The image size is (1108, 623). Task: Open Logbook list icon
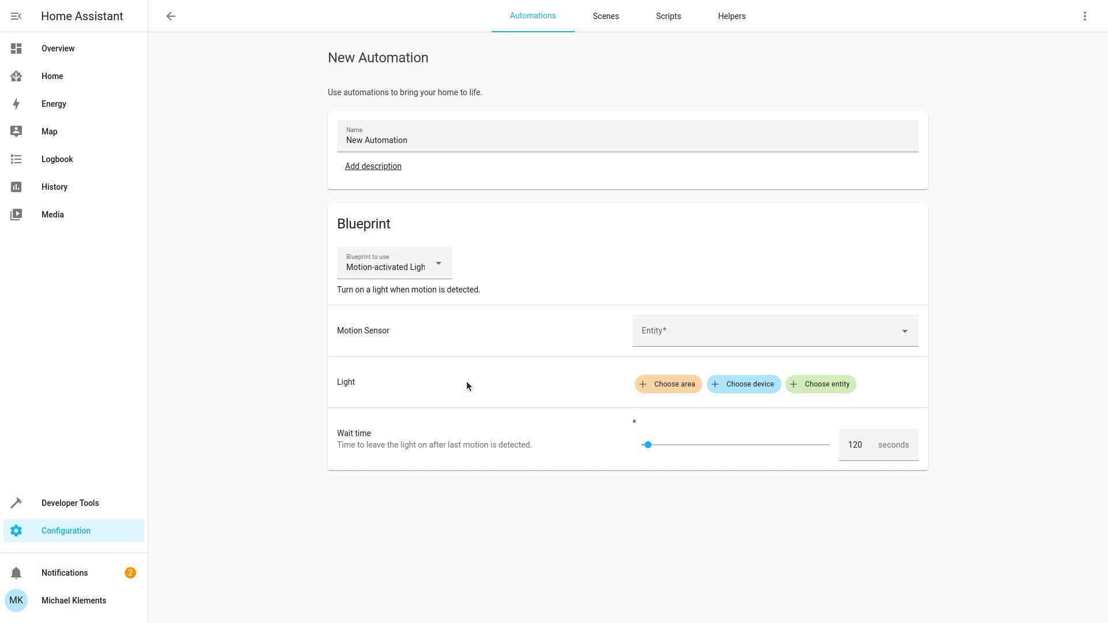click(16, 159)
